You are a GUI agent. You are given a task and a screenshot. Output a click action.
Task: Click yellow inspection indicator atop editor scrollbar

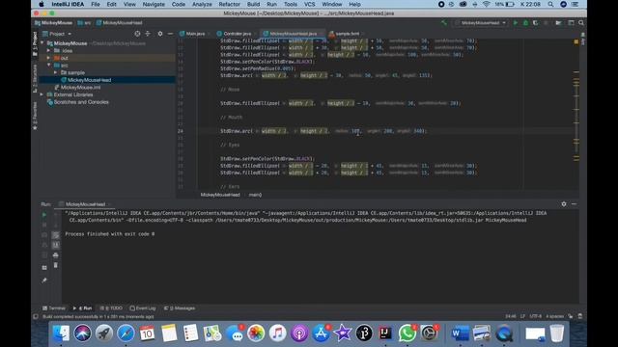[576, 41]
